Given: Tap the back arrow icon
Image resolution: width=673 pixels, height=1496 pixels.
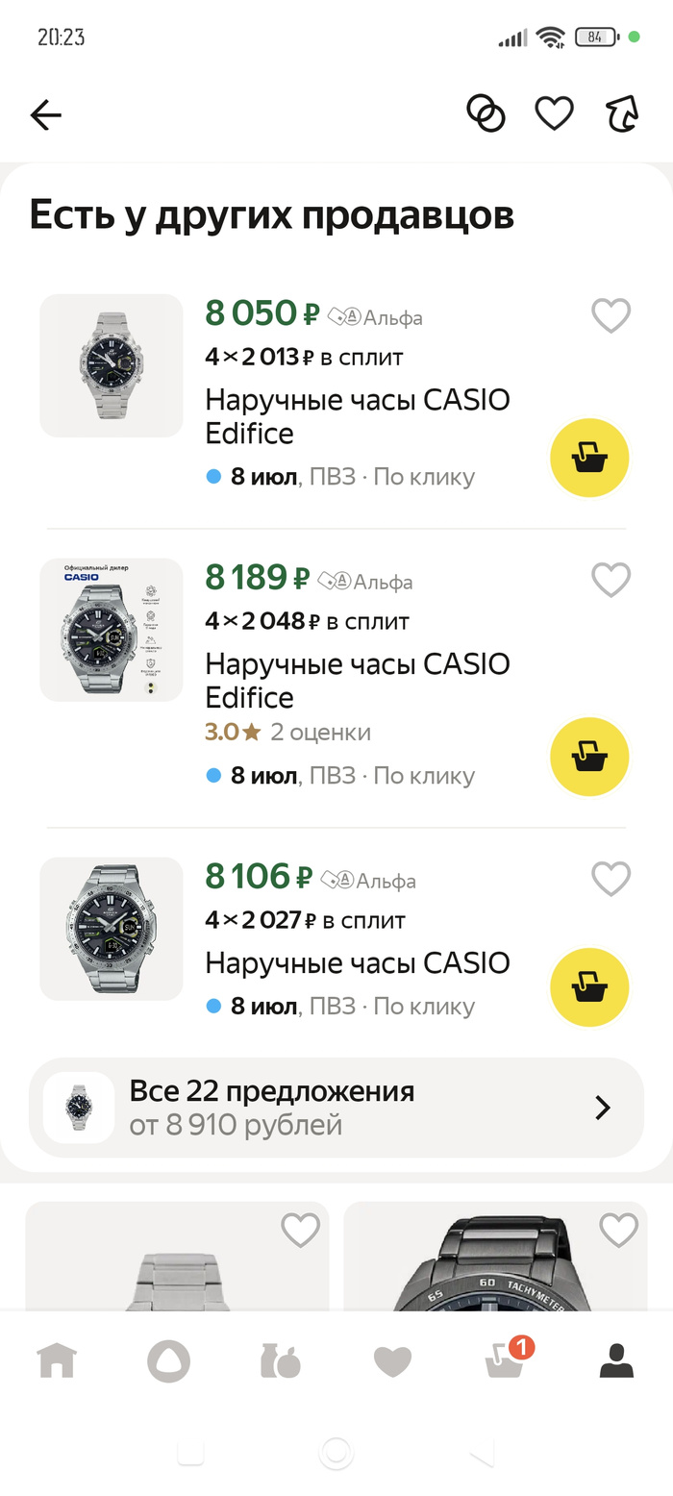Looking at the screenshot, I should tap(45, 115).
